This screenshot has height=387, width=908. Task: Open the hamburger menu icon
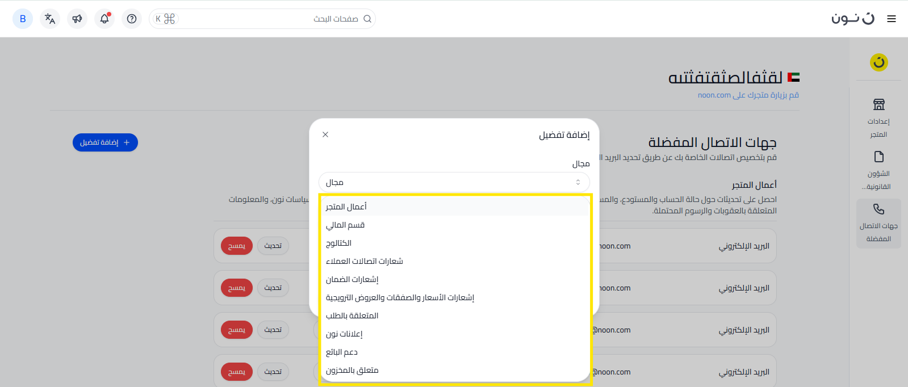[x=892, y=19]
